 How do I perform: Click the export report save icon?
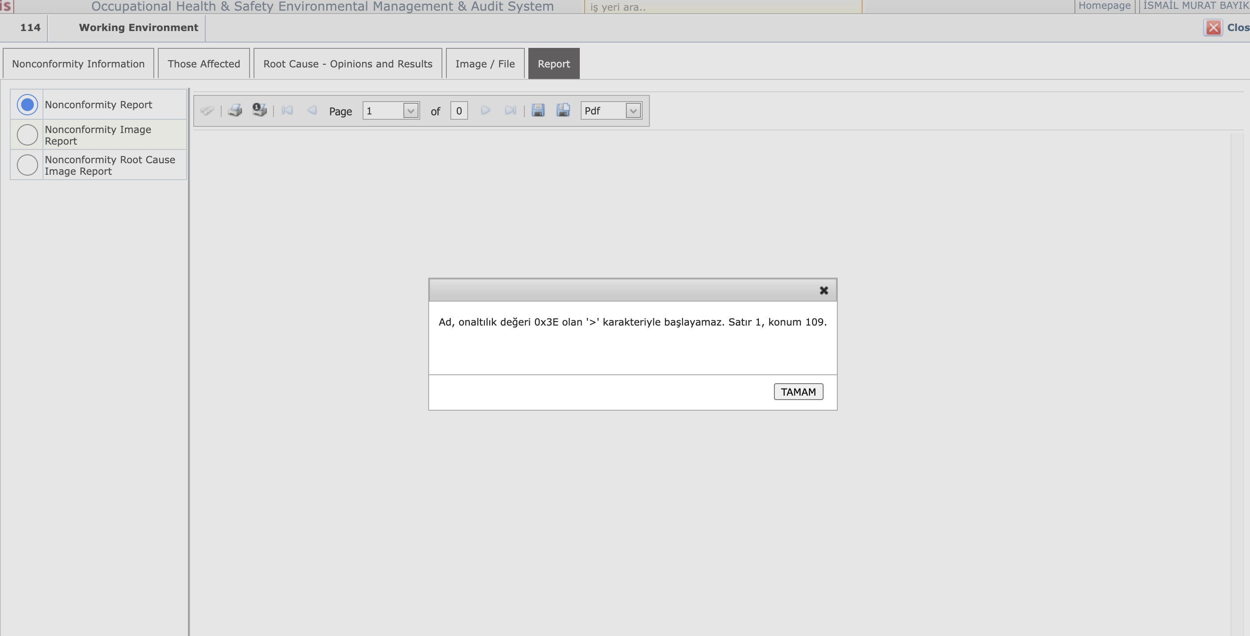[538, 111]
